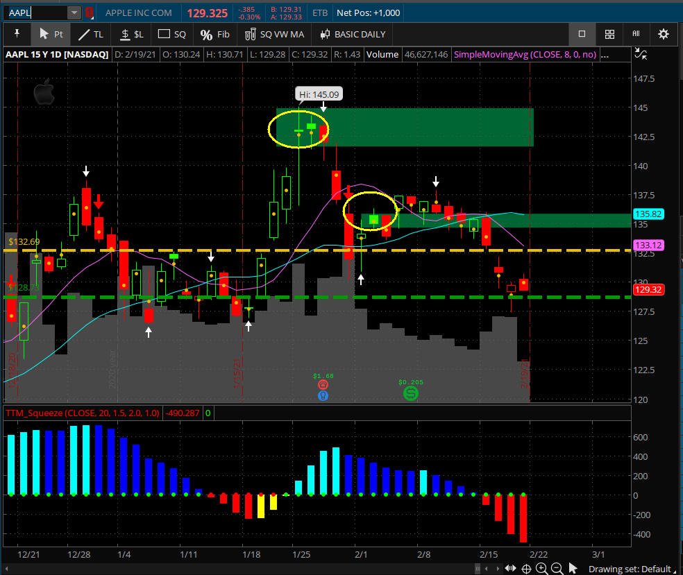Click the 129.32 red last price tag
683x575 pixels.
648,289
